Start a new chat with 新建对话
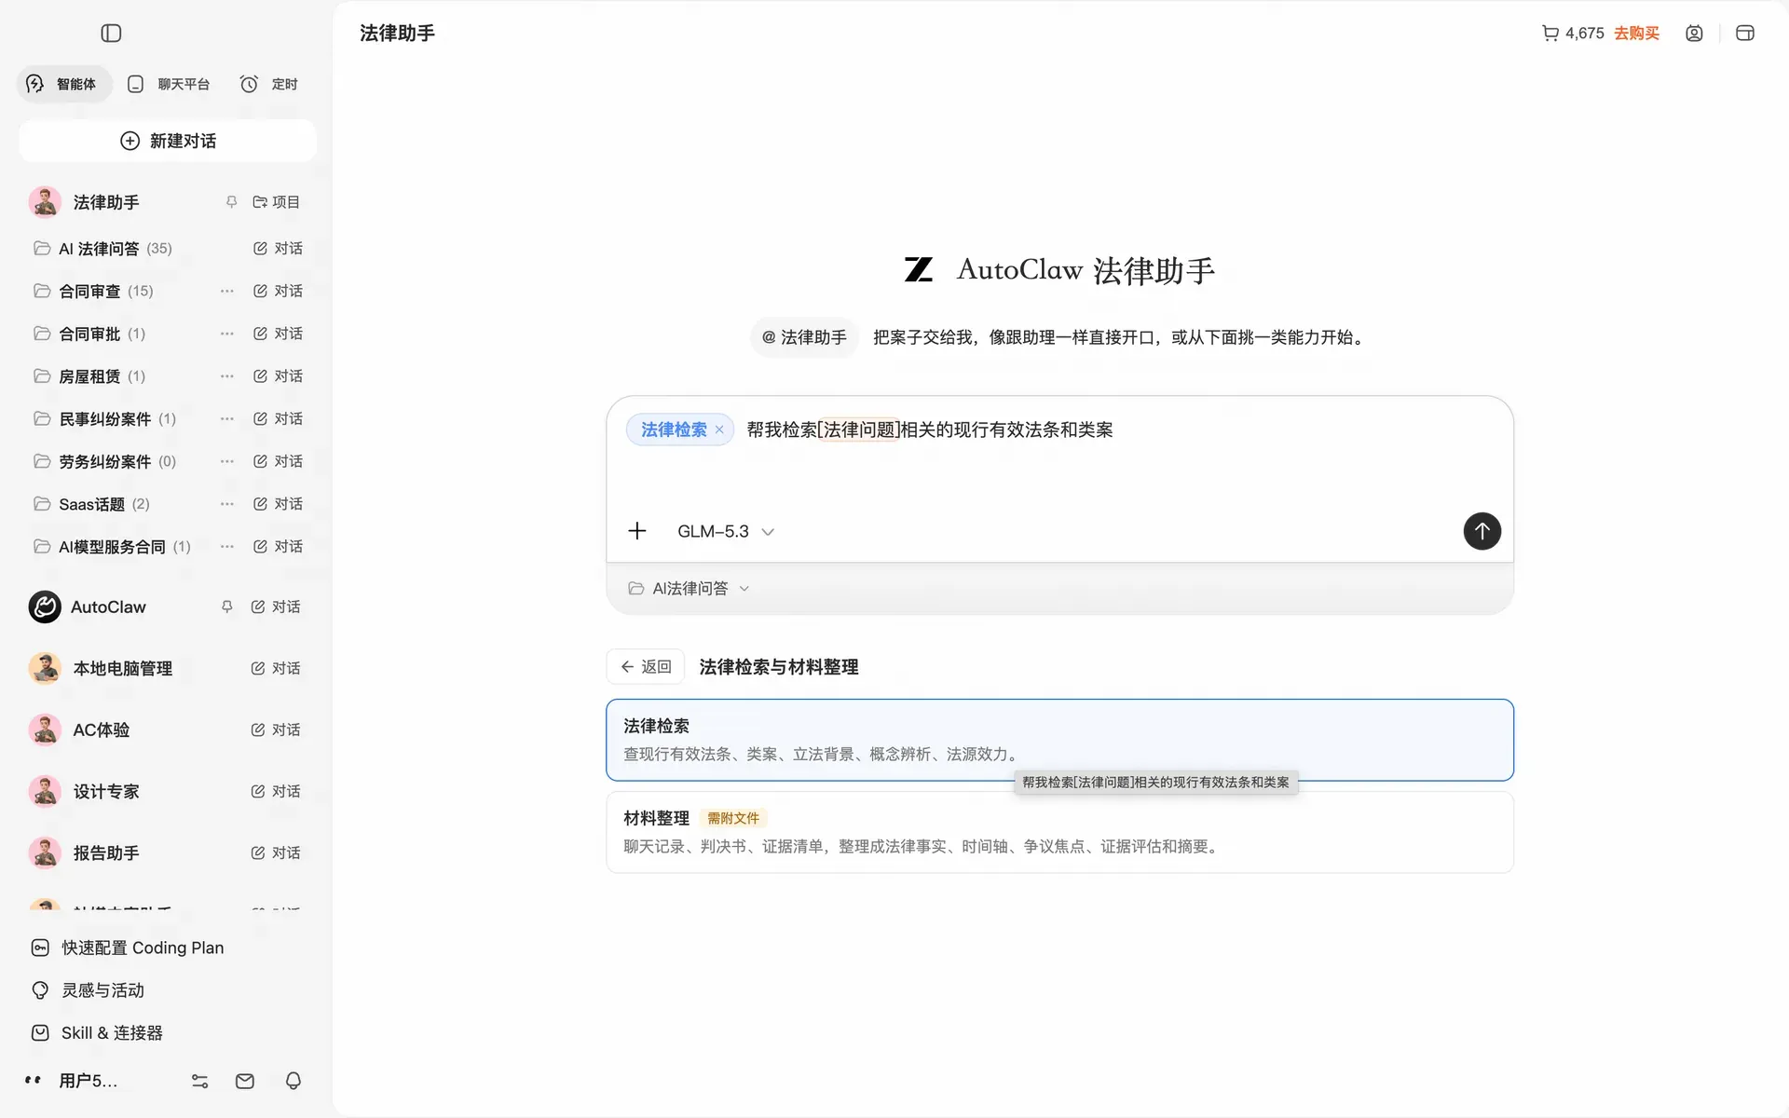 (x=168, y=141)
